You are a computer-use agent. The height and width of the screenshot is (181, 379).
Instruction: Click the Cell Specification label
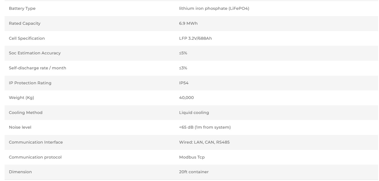(x=27, y=38)
